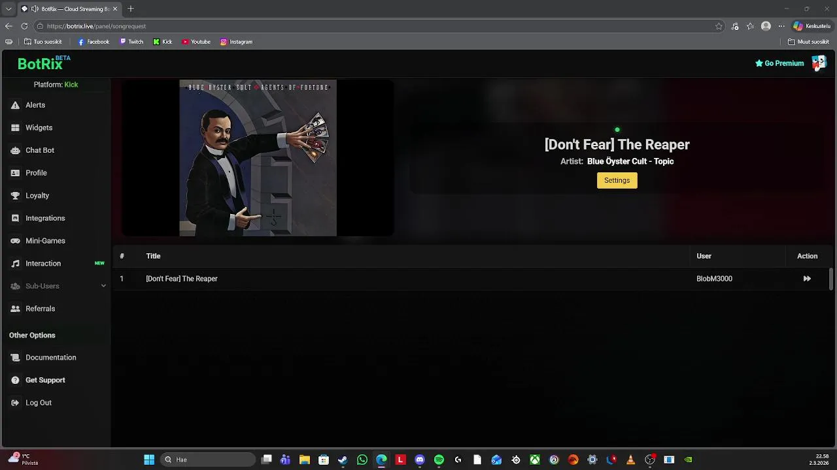Open the Youtube bookmark
This screenshot has height=470, width=837.
(x=196, y=42)
